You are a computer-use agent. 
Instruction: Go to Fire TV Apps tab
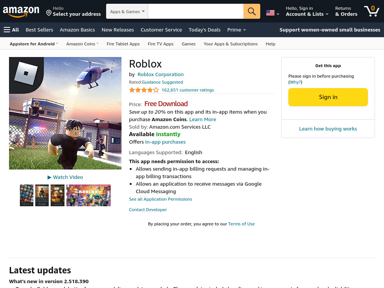(x=160, y=44)
